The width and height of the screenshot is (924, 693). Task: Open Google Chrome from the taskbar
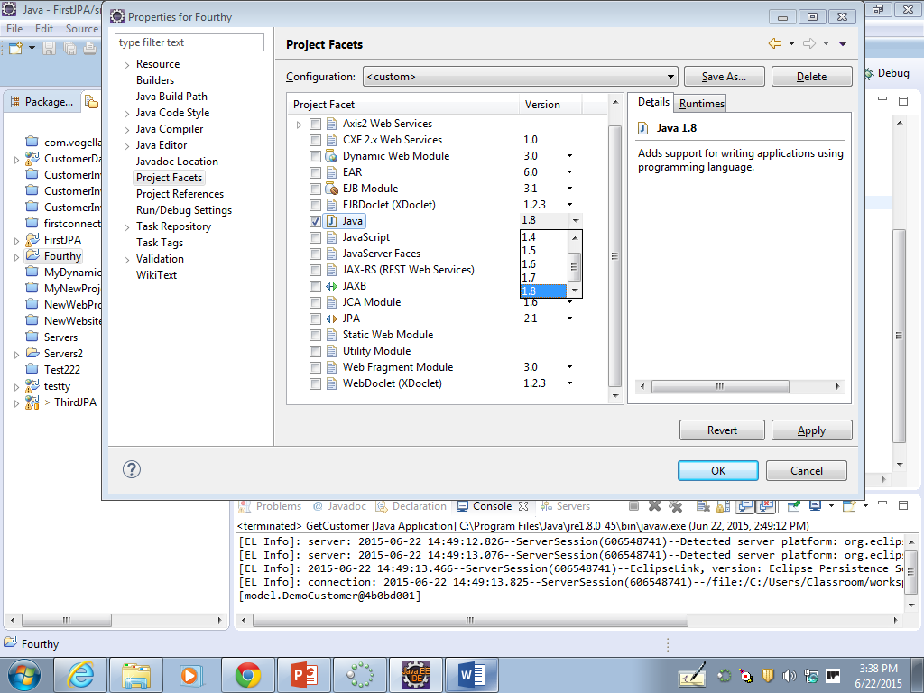[x=248, y=674]
